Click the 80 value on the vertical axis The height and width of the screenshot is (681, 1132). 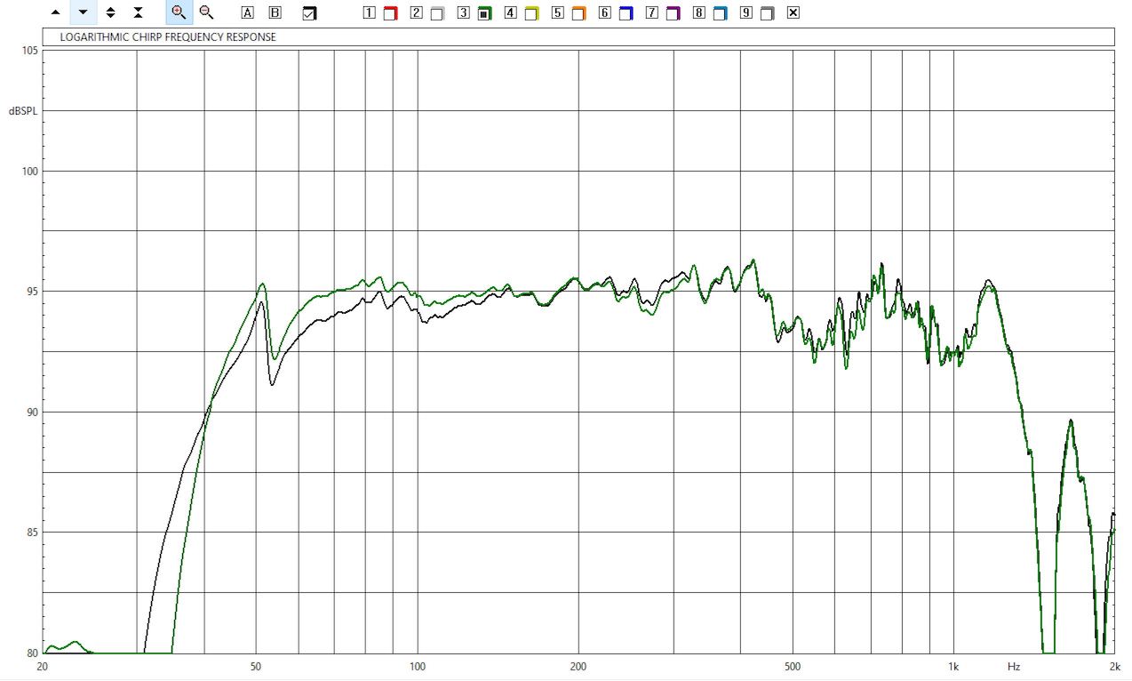pyautogui.click(x=32, y=652)
